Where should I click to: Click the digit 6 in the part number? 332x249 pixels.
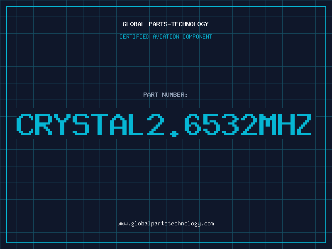coord(193,124)
